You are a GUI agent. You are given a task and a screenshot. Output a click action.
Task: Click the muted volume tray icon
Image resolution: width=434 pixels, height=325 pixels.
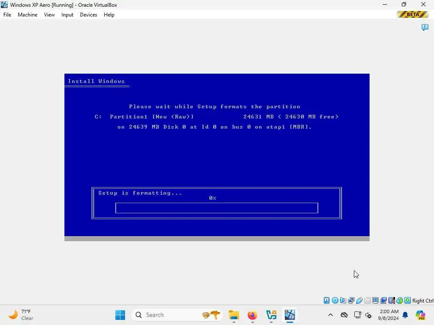[x=368, y=315]
